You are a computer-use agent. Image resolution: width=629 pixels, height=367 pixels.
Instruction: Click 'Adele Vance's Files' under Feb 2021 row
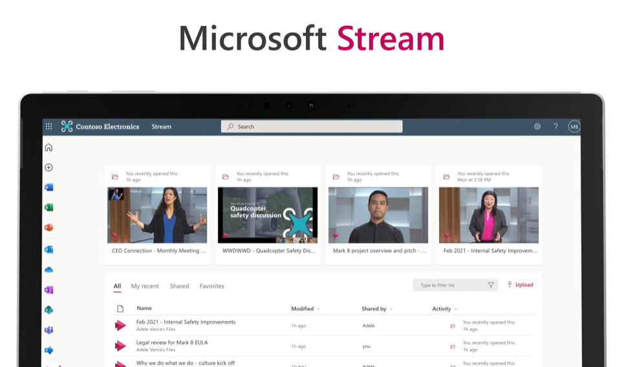click(x=156, y=330)
